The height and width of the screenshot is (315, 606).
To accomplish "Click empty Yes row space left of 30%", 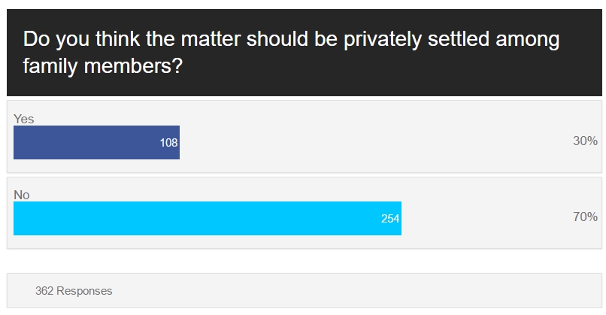I will tap(375, 142).
